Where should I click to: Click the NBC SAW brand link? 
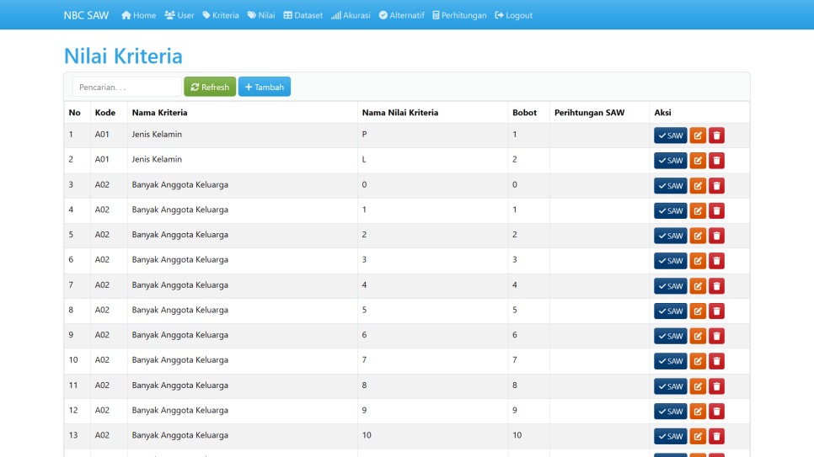coord(86,15)
